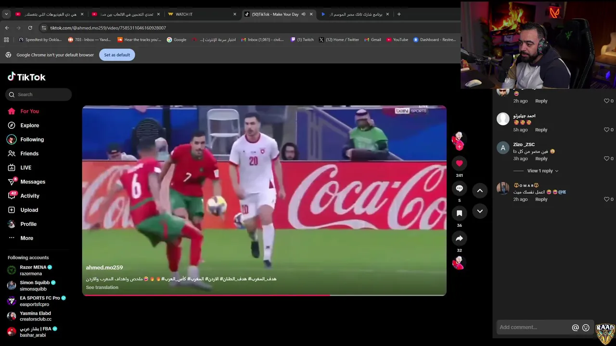Go back in browser

7,28
